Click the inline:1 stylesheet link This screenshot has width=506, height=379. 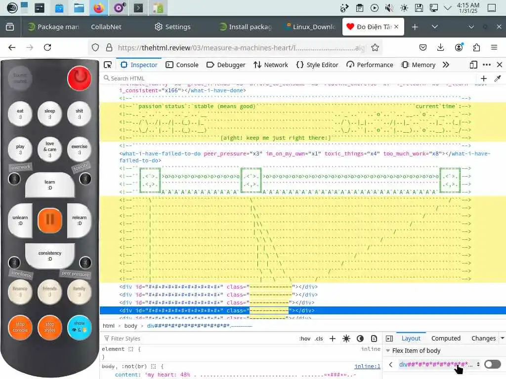click(367, 366)
